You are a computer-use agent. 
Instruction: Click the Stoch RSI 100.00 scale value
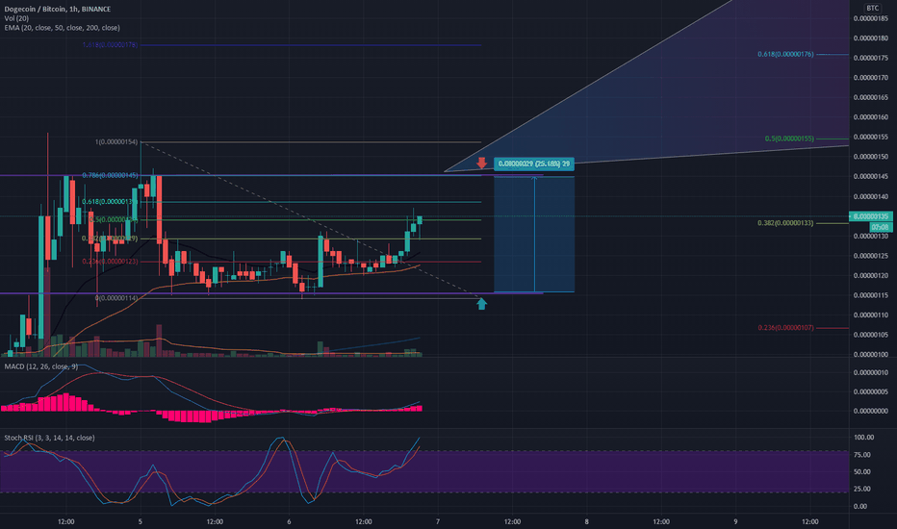[864, 438]
